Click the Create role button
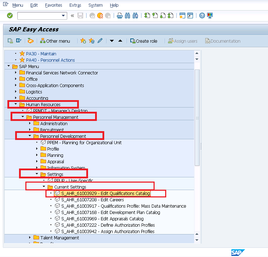Viewport: 268px width, 257px height. [144, 41]
